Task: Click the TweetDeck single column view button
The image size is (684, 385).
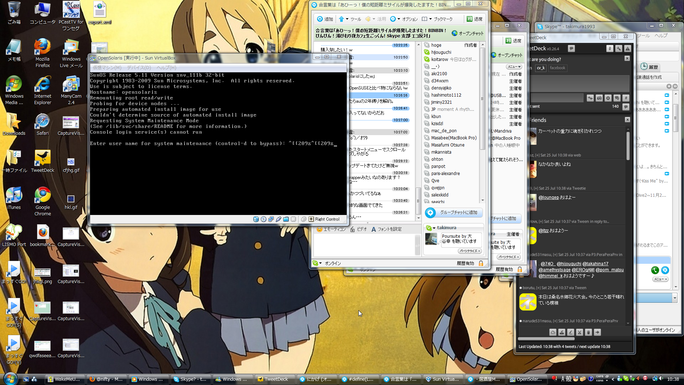Action: click(x=610, y=48)
